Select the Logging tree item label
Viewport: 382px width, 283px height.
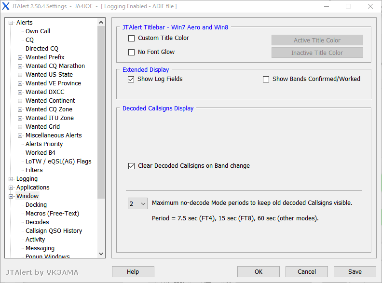tap(27, 179)
